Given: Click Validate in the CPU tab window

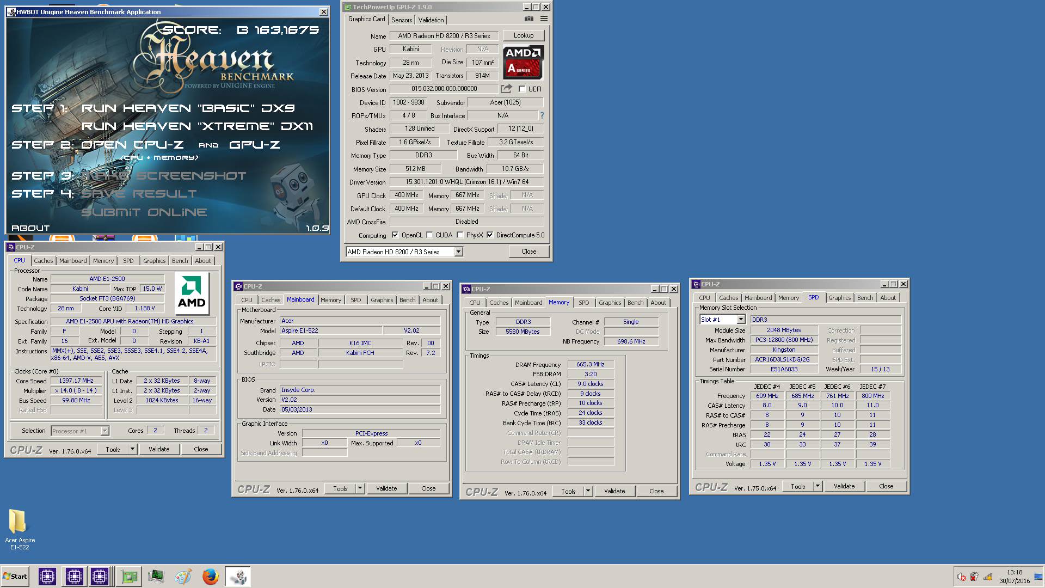Looking at the screenshot, I should (159, 449).
